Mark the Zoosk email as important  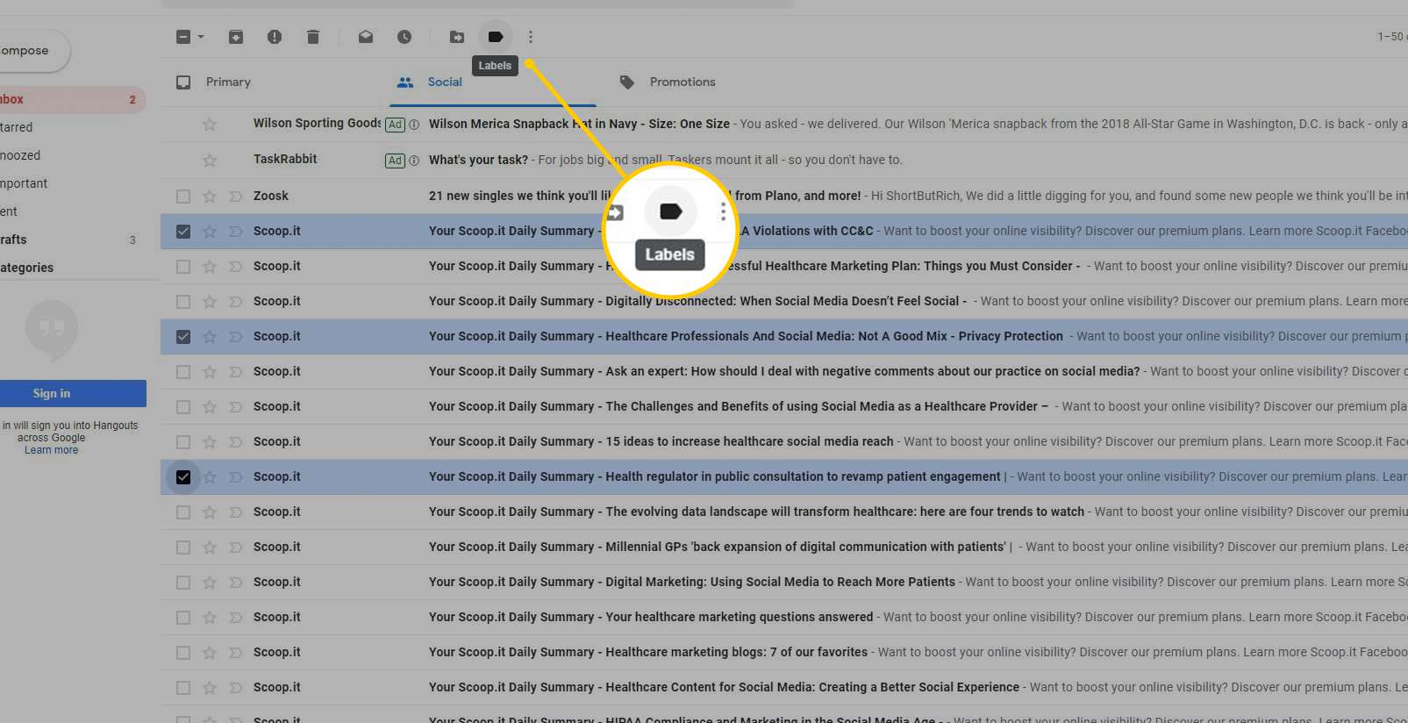(x=235, y=197)
